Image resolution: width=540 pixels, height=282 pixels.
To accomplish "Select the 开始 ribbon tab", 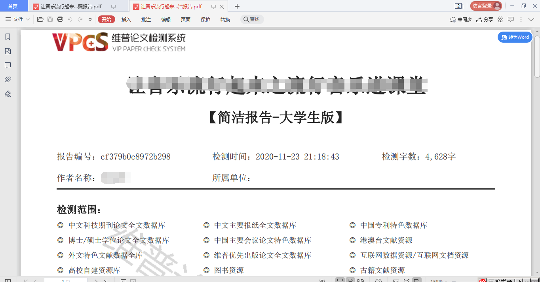I will 106,19.
